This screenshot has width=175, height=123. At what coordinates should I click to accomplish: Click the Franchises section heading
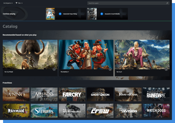click(x=7, y=83)
